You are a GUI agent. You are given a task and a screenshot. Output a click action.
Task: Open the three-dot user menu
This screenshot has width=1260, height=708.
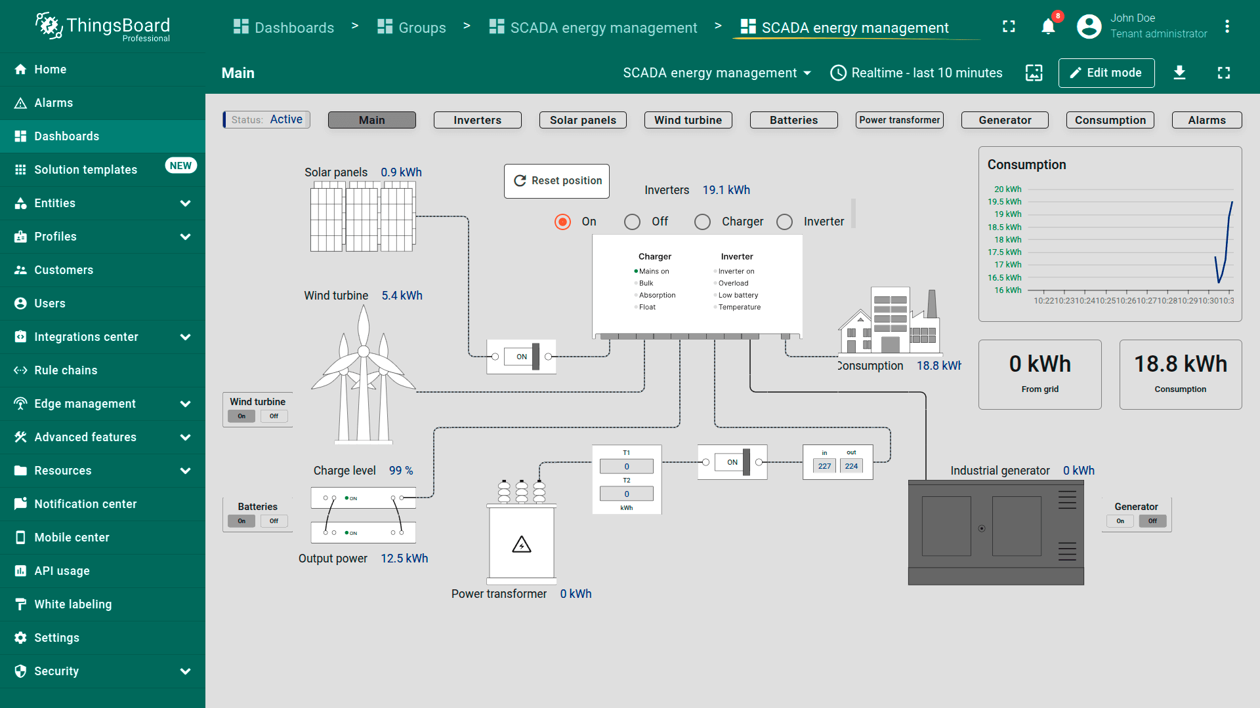(x=1227, y=27)
